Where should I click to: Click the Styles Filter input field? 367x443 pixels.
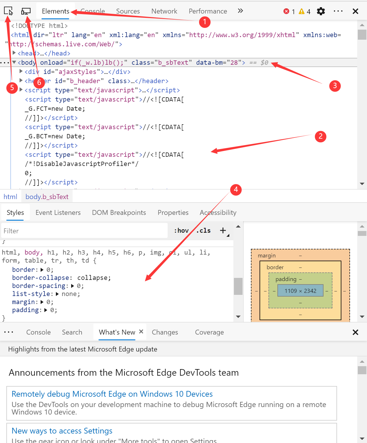[x=84, y=231]
